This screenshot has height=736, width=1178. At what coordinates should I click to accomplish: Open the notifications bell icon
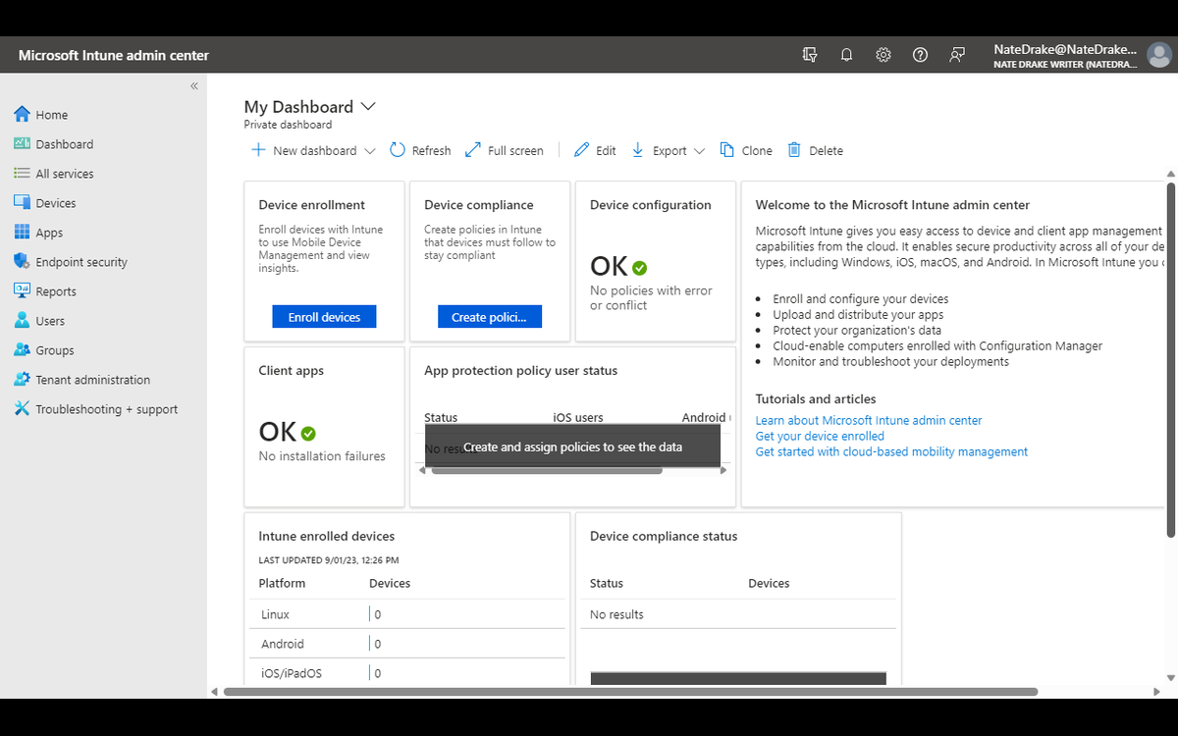pyautogui.click(x=846, y=55)
